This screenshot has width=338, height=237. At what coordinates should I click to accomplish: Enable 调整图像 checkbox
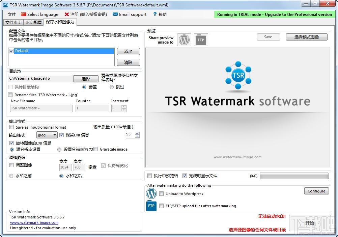tap(12, 165)
